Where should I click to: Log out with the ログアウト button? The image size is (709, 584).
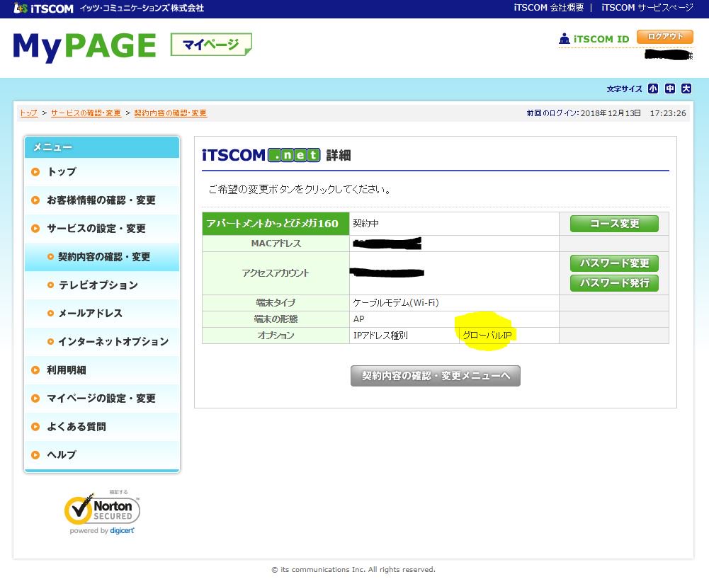[x=664, y=37]
